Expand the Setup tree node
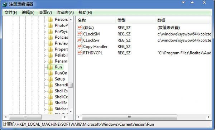215x130 pixels. click(45, 80)
